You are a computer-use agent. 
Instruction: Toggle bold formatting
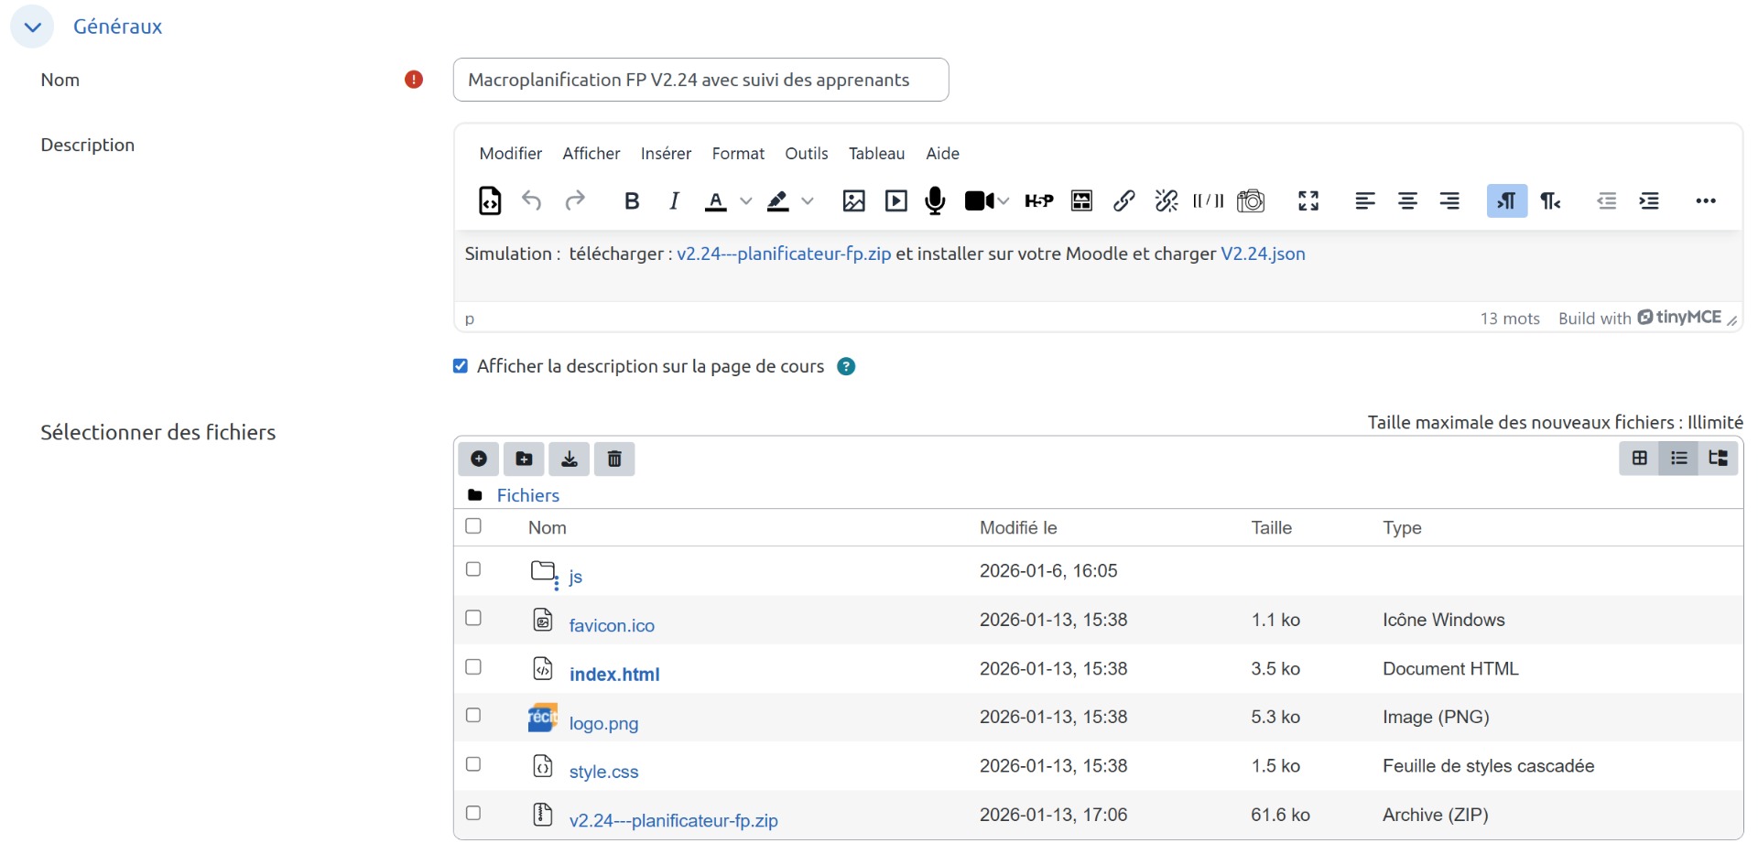pyautogui.click(x=631, y=200)
